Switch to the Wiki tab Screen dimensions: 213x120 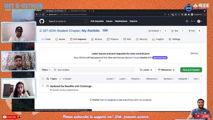(x=127, y=39)
